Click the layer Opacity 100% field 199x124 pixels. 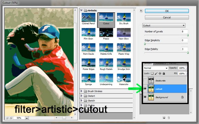click(182, 68)
